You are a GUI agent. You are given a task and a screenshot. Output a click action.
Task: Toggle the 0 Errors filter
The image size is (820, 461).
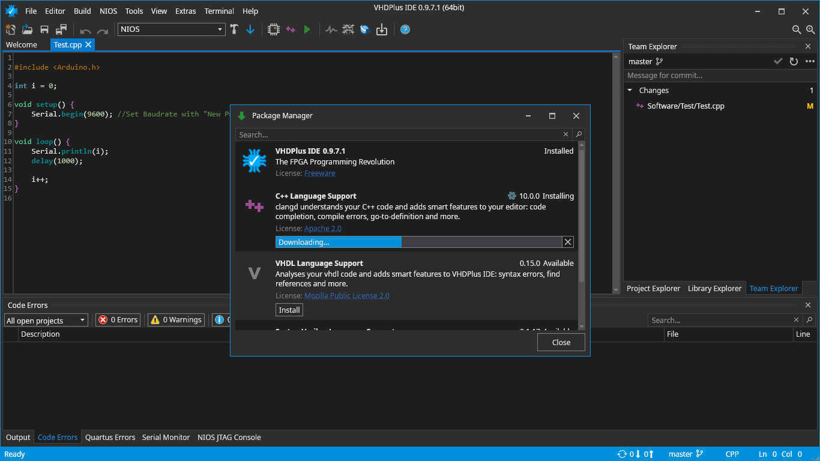tap(118, 320)
